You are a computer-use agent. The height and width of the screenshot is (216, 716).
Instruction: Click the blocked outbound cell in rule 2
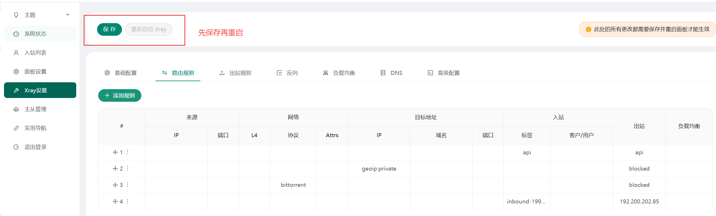pyautogui.click(x=639, y=169)
